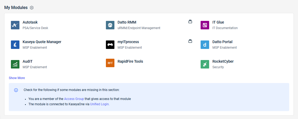Click the Datto Portal module icon

click(205, 45)
